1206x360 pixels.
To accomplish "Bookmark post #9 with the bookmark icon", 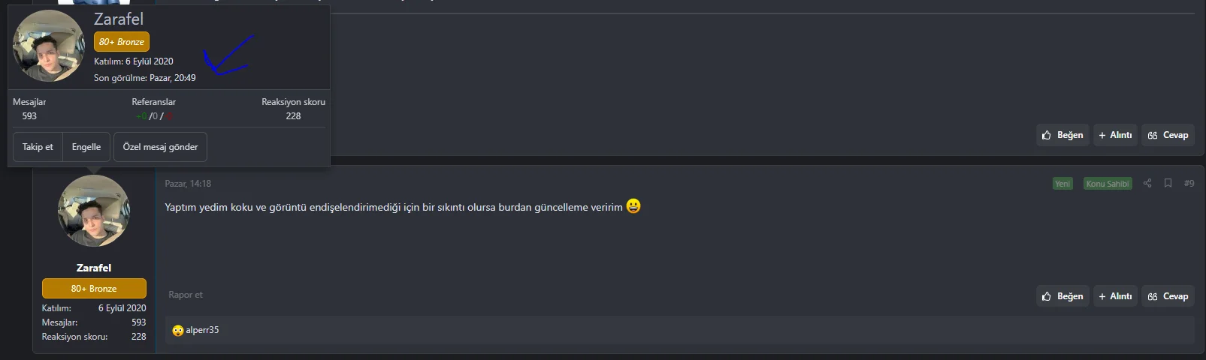I will (1168, 183).
